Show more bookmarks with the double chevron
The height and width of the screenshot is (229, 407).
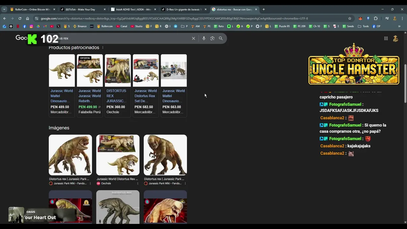point(399,26)
